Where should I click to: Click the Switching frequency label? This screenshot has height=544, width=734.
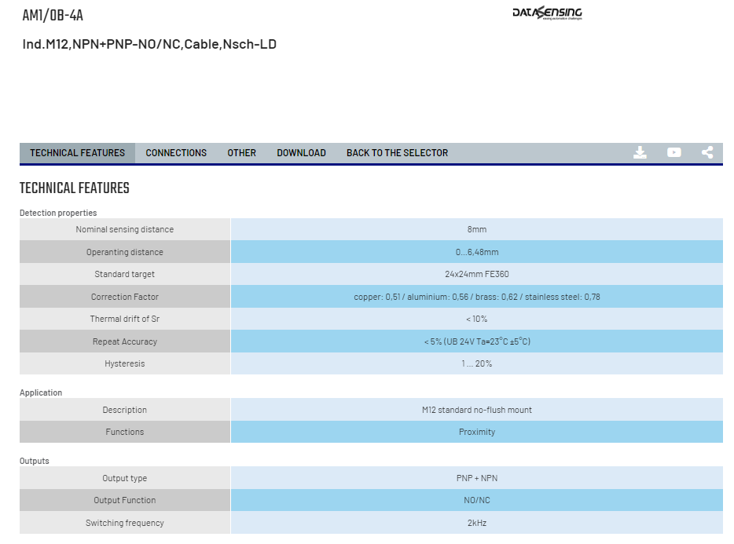[x=124, y=523]
